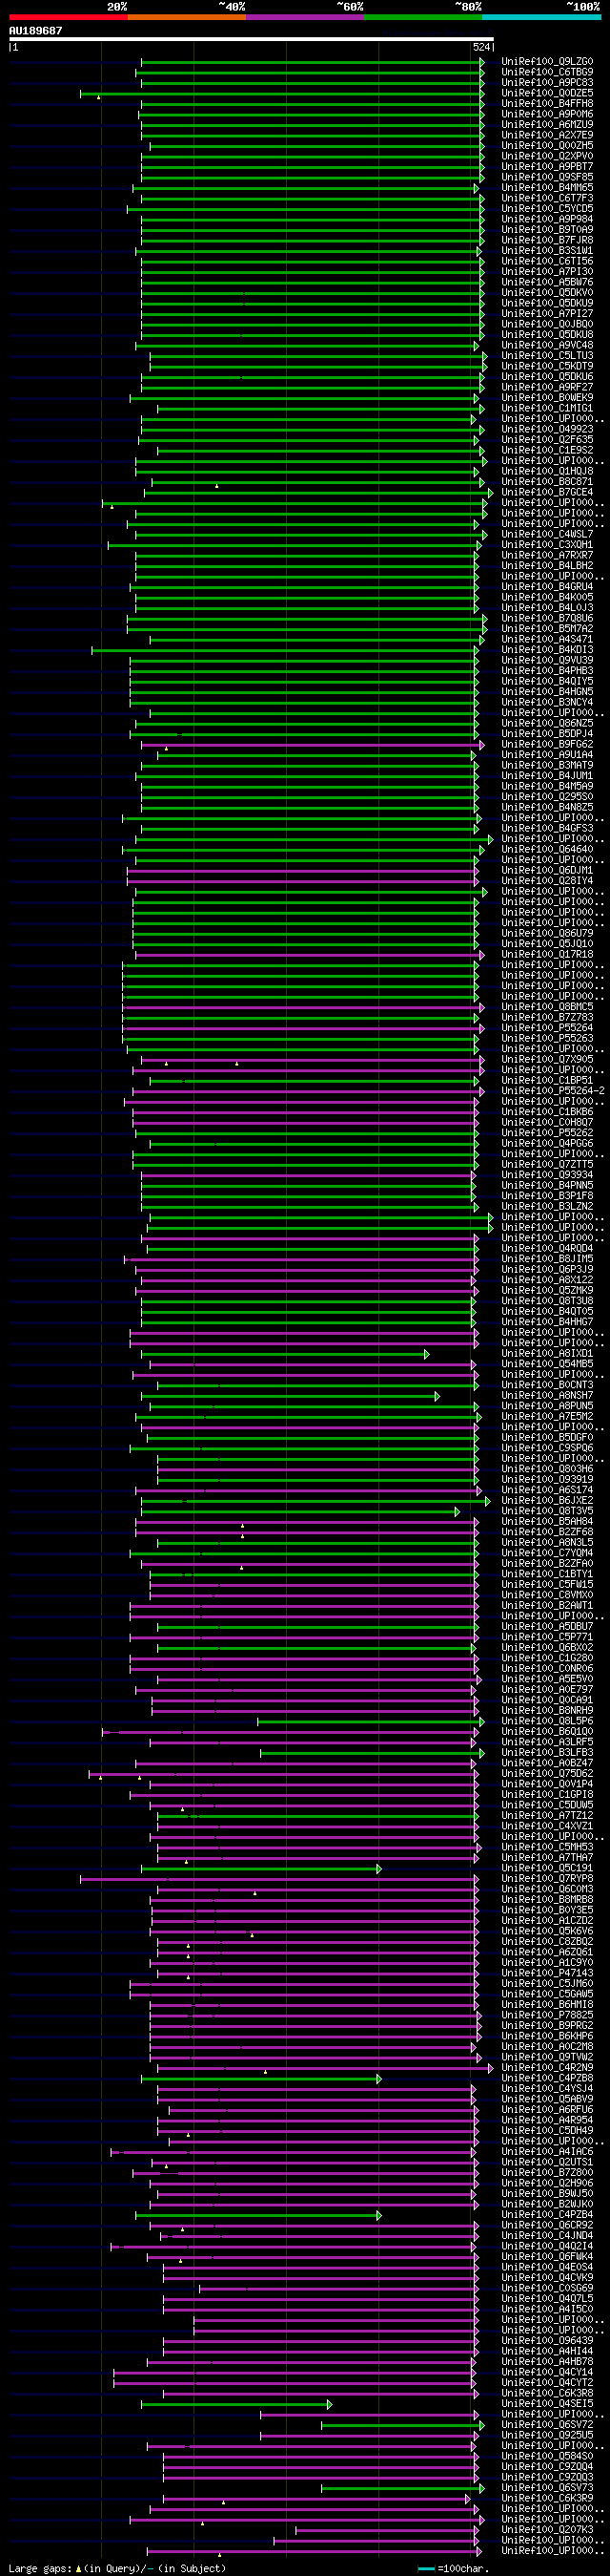Select hit label UniRef100_Q8T3V5
Screen dimensions: 610x2576
click(x=547, y=1511)
